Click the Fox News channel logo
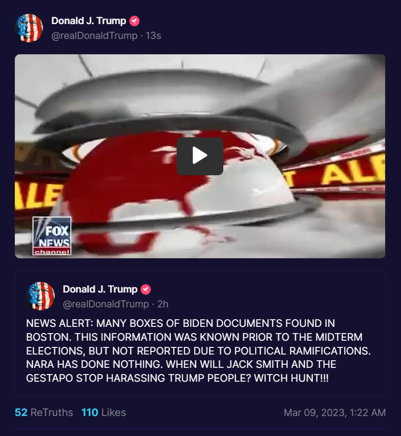Viewport: 401px width, 436px height. [52, 236]
